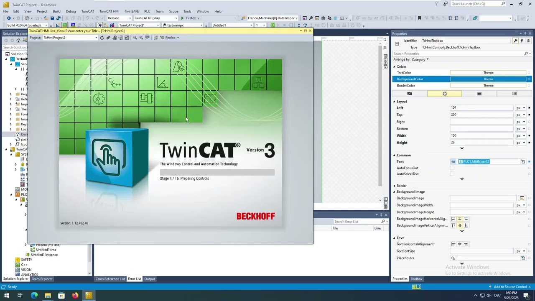Click the TextColor Theme swatch
The width and height of the screenshot is (535, 301).
click(x=488, y=73)
